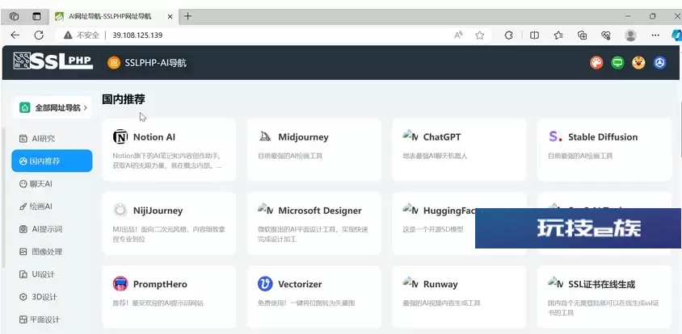
Task: Click the 免费使用！一键将位图转为矢量图 description
Action: [x=306, y=303]
